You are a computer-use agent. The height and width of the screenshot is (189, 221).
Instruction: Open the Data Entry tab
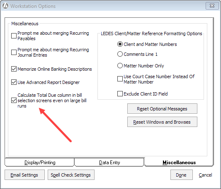tap(109, 163)
